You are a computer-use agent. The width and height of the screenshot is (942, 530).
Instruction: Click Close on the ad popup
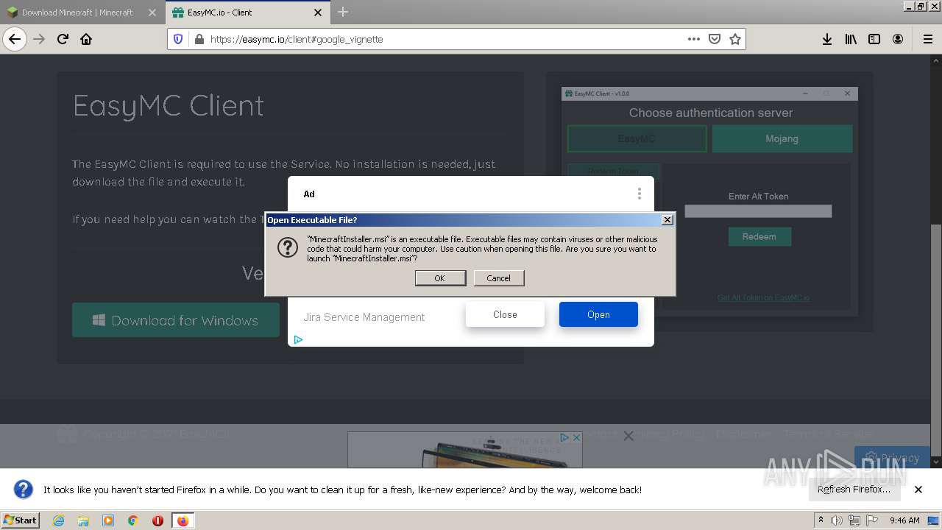[x=505, y=314]
